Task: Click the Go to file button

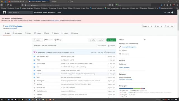Action: click(x=92, y=40)
